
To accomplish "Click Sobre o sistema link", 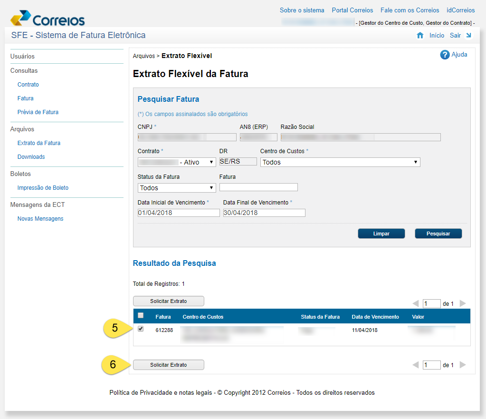I will [x=302, y=10].
